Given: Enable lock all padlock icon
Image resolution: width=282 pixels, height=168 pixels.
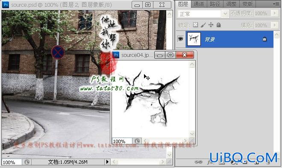Looking at the screenshot, I should coord(218,25).
